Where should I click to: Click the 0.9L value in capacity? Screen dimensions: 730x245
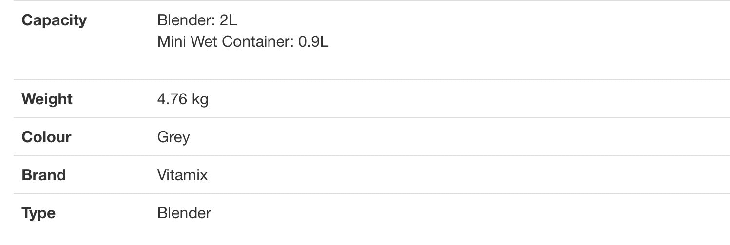pos(313,42)
